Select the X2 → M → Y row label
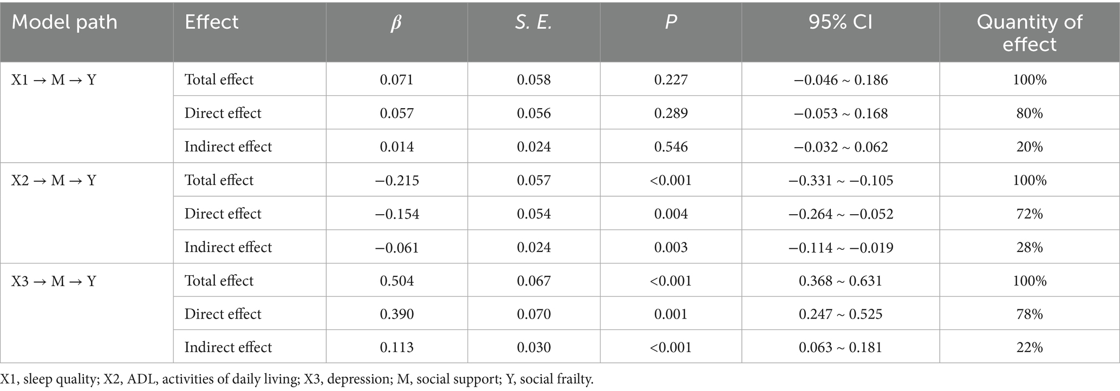Viewport: 1120px width, 391px height. 54,180
